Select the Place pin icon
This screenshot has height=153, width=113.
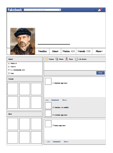[x=67, y=59]
